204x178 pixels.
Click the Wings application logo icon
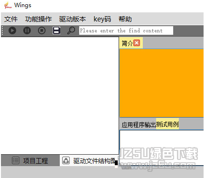8,5
